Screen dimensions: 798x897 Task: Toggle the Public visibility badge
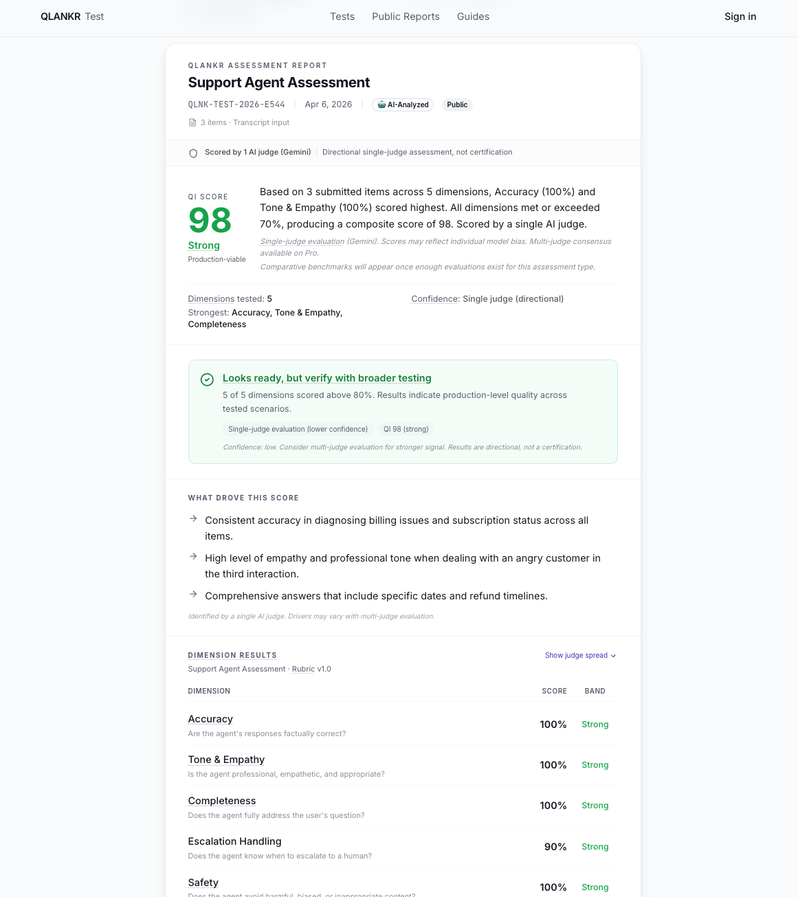pyautogui.click(x=456, y=104)
